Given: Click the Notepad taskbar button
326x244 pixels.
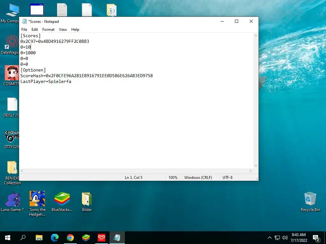Looking at the screenshot, I should (x=117, y=238).
